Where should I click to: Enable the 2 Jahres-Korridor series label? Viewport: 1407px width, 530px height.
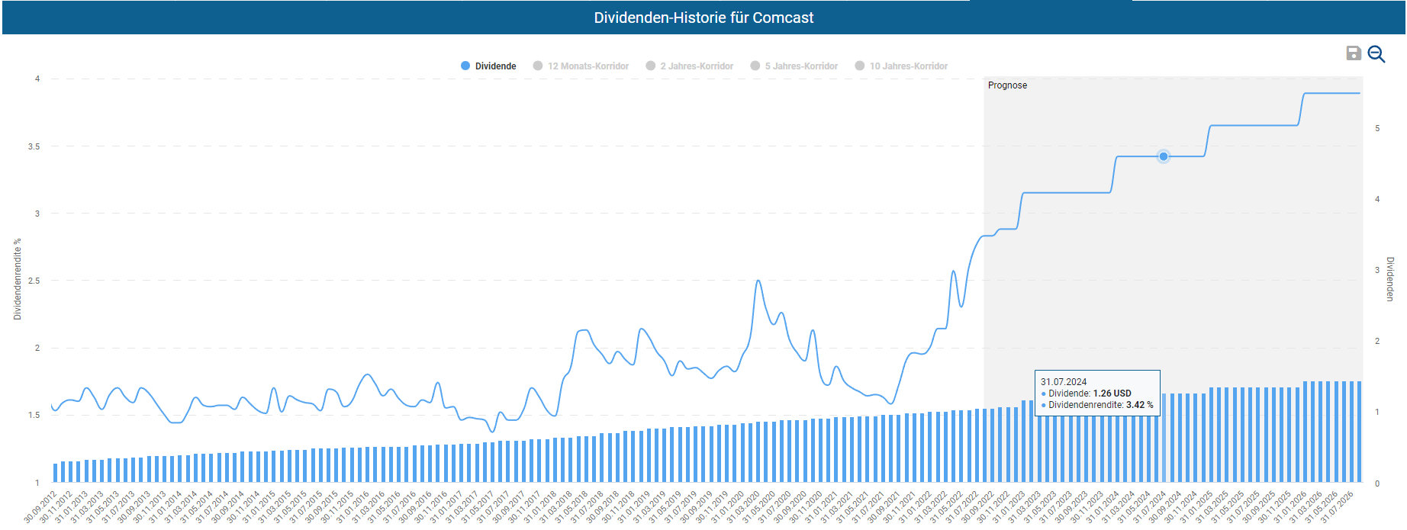point(697,66)
